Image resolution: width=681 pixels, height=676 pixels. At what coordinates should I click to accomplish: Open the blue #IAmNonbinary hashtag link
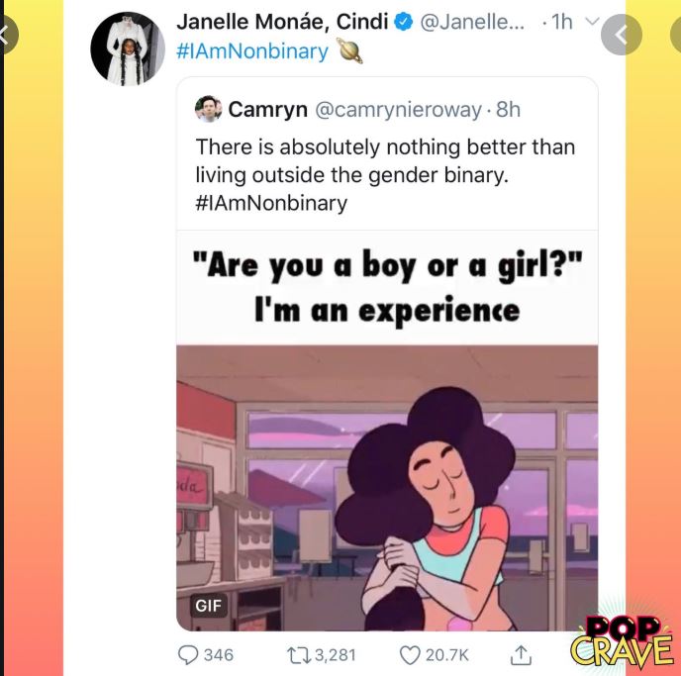pyautogui.click(x=252, y=51)
